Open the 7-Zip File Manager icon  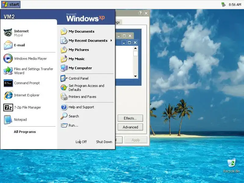pyautogui.click(x=8, y=107)
